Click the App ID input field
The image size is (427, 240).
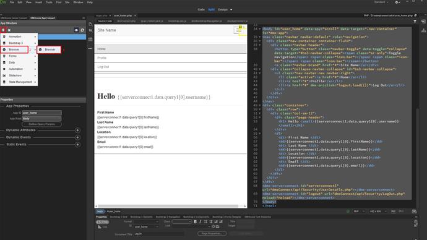click(x=41, y=113)
